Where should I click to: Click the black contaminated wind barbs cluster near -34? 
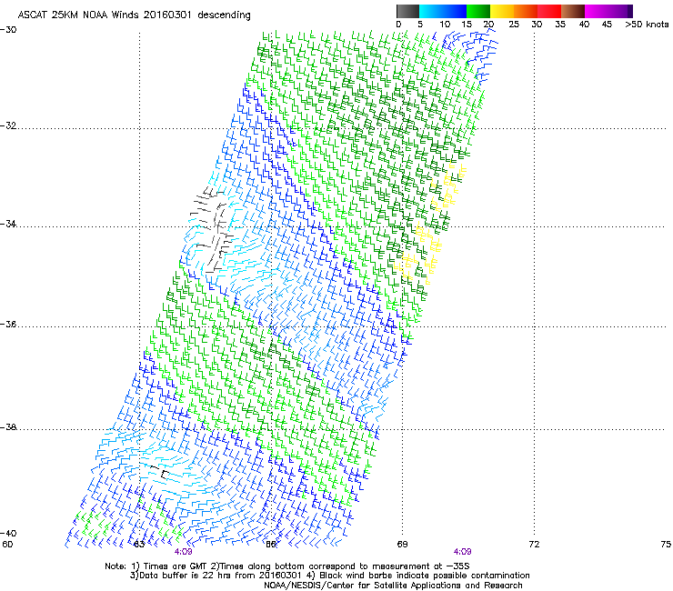212,230
